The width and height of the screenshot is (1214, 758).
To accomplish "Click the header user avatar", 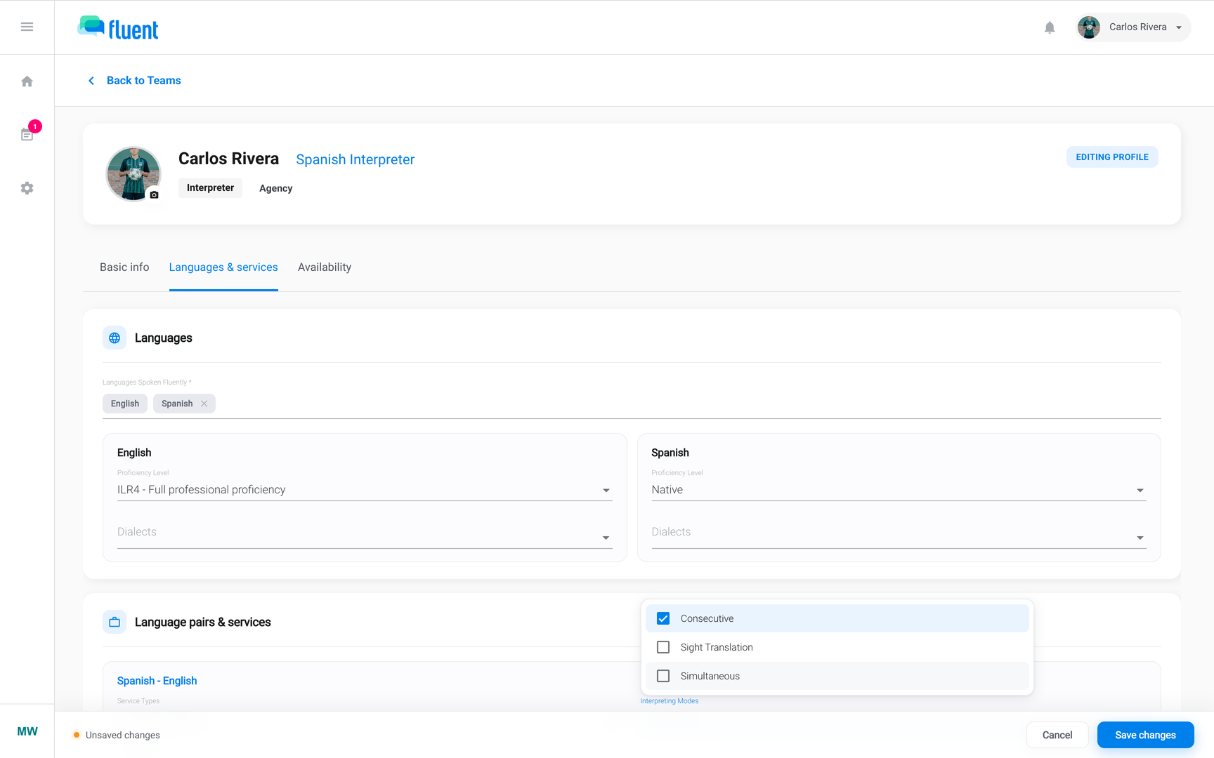I will [1089, 27].
